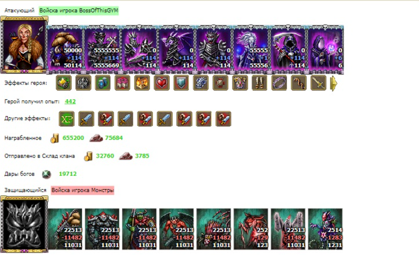Open the hero experience 442 link
The image size is (419, 255).
click(70, 101)
